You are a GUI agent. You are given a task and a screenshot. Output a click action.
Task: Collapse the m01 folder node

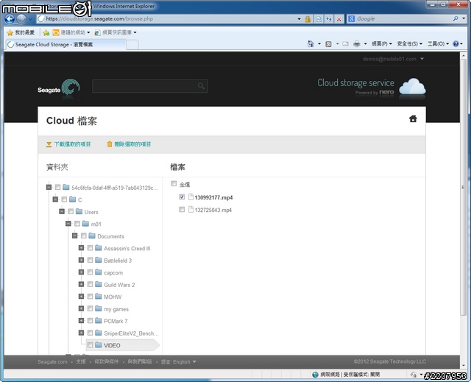point(68,224)
